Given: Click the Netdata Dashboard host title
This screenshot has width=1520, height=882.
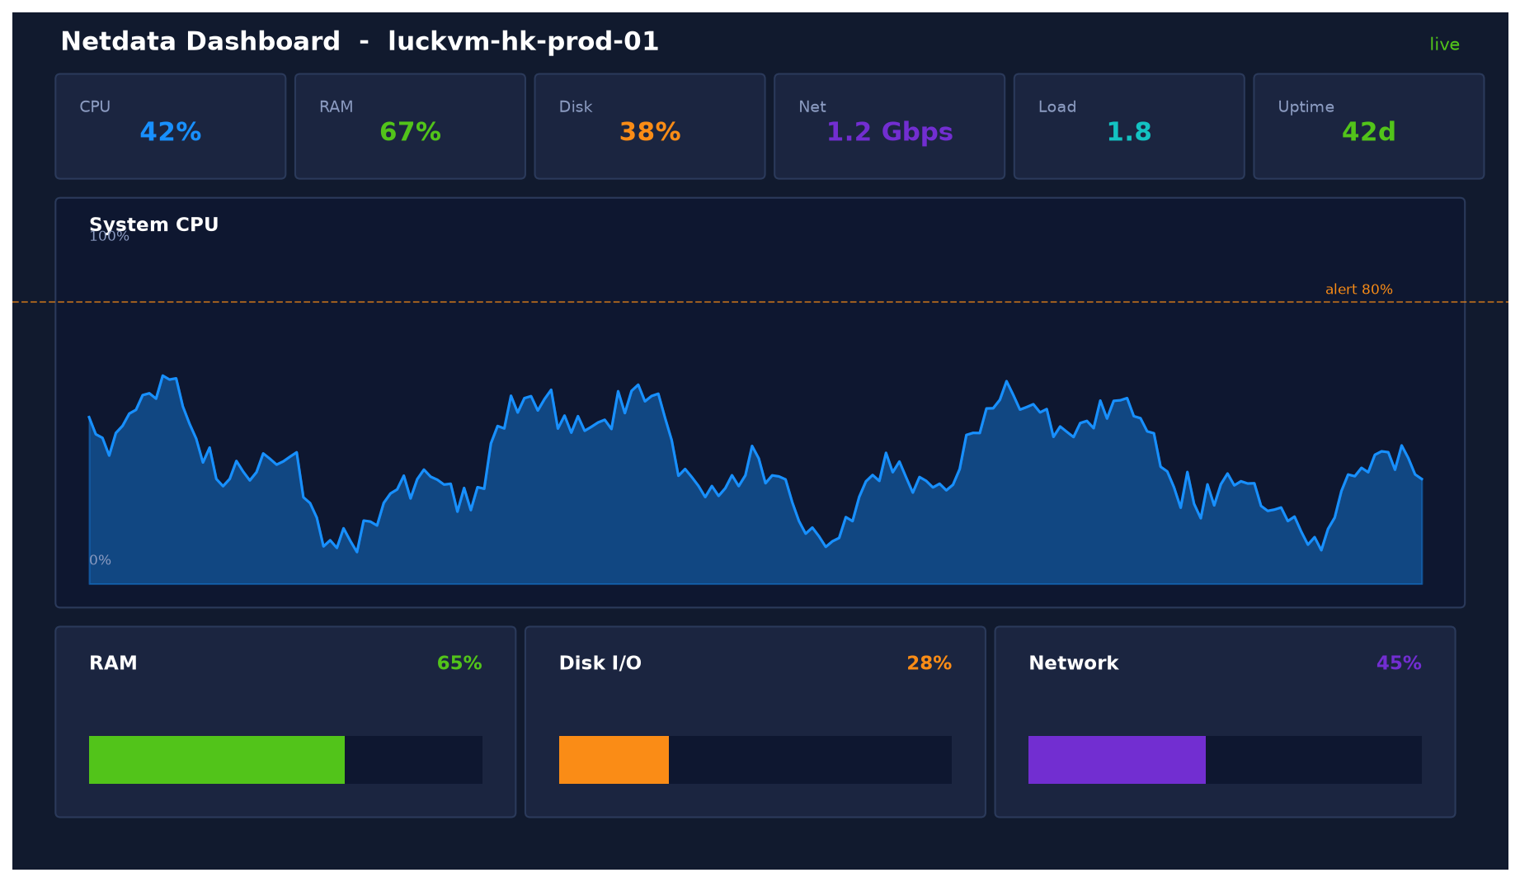Looking at the screenshot, I should tap(360, 41).
